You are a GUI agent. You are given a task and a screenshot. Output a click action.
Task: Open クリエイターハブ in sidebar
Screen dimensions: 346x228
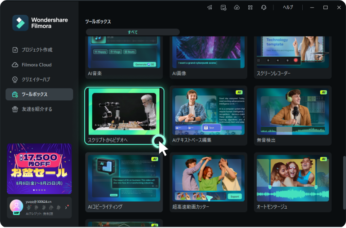[39, 80]
